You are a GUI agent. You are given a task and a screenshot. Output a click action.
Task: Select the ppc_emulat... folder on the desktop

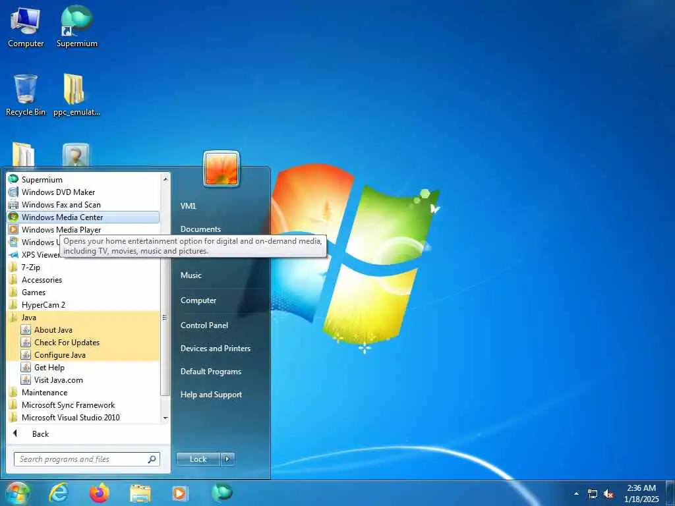[x=76, y=95]
